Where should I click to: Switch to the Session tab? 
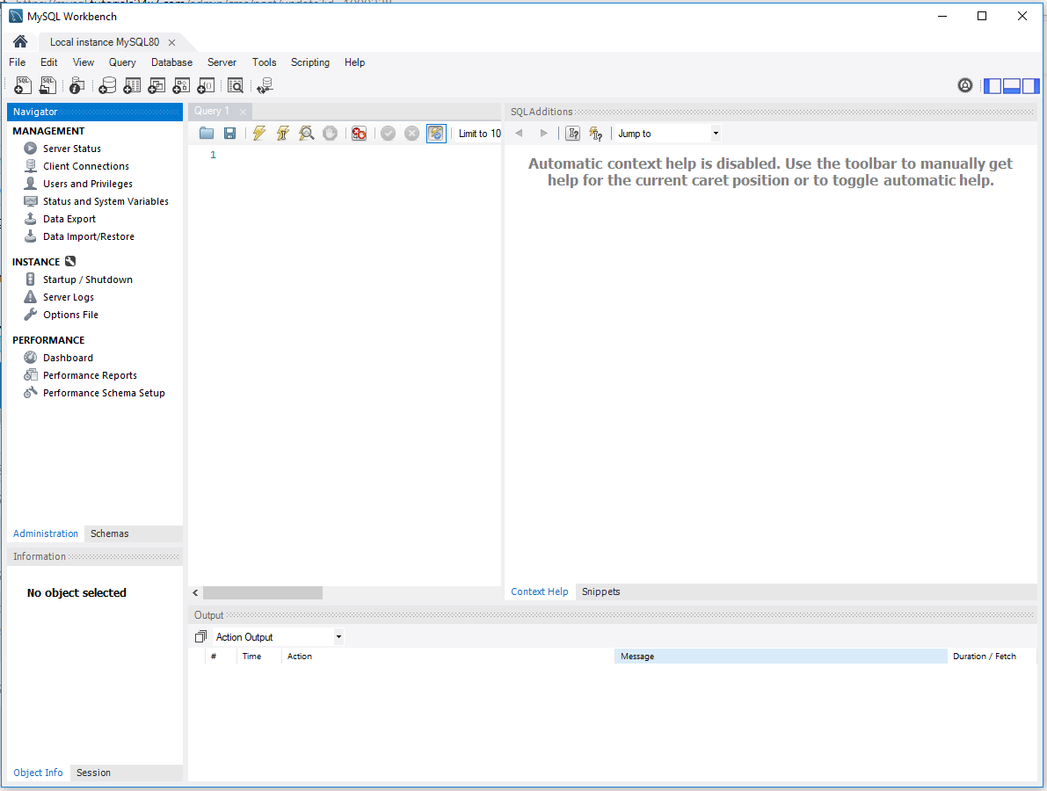[93, 773]
